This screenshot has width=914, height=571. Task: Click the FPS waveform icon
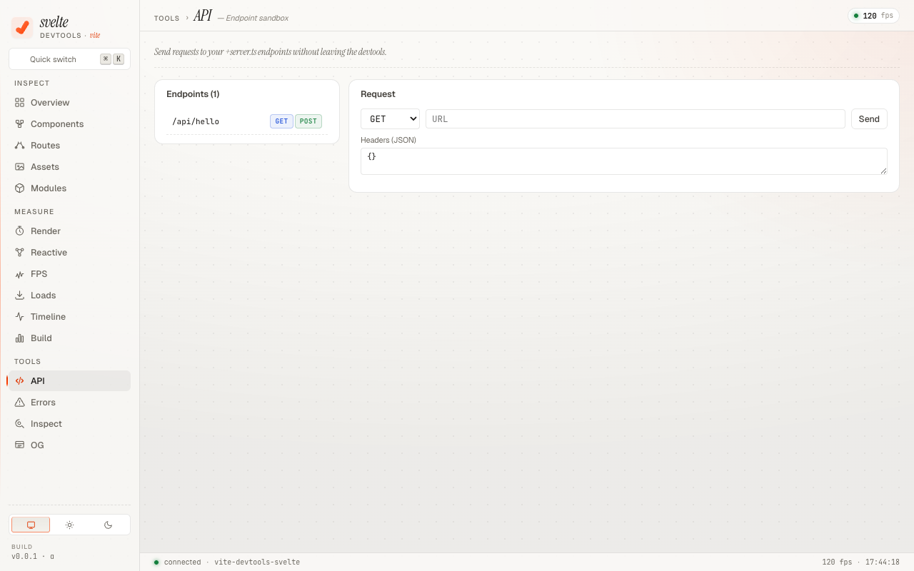pos(20,274)
